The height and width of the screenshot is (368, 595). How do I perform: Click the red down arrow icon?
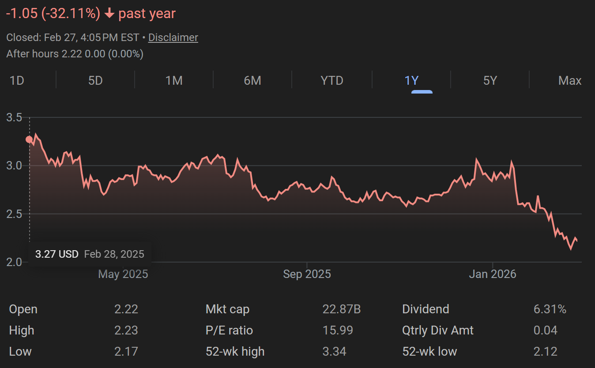[x=109, y=14]
